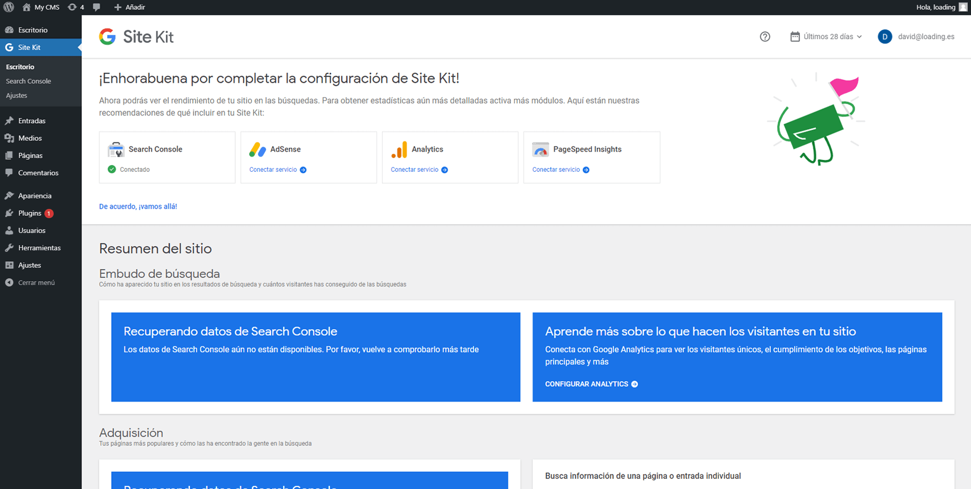Click the PageSpeed Insights gauge icon
This screenshot has height=489, width=971.
541,150
